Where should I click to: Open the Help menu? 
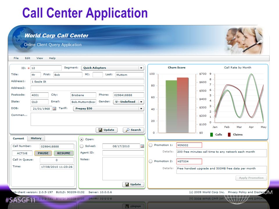52,58
